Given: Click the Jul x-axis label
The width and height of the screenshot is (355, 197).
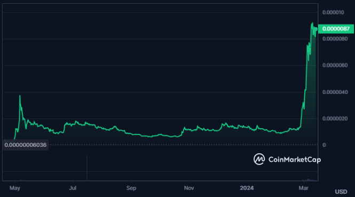Looking at the screenshot, I should tap(73, 188).
